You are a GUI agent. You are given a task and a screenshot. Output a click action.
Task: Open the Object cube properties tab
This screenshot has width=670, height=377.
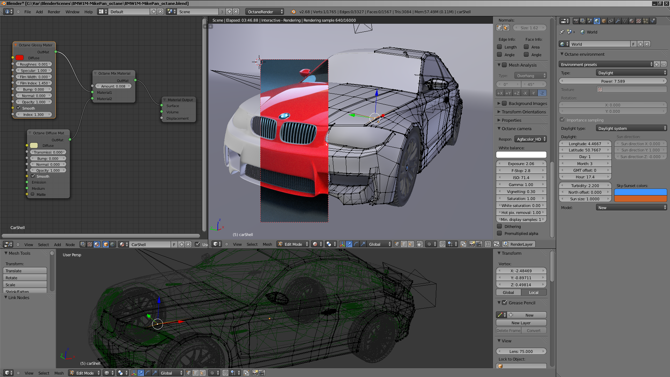pos(604,21)
